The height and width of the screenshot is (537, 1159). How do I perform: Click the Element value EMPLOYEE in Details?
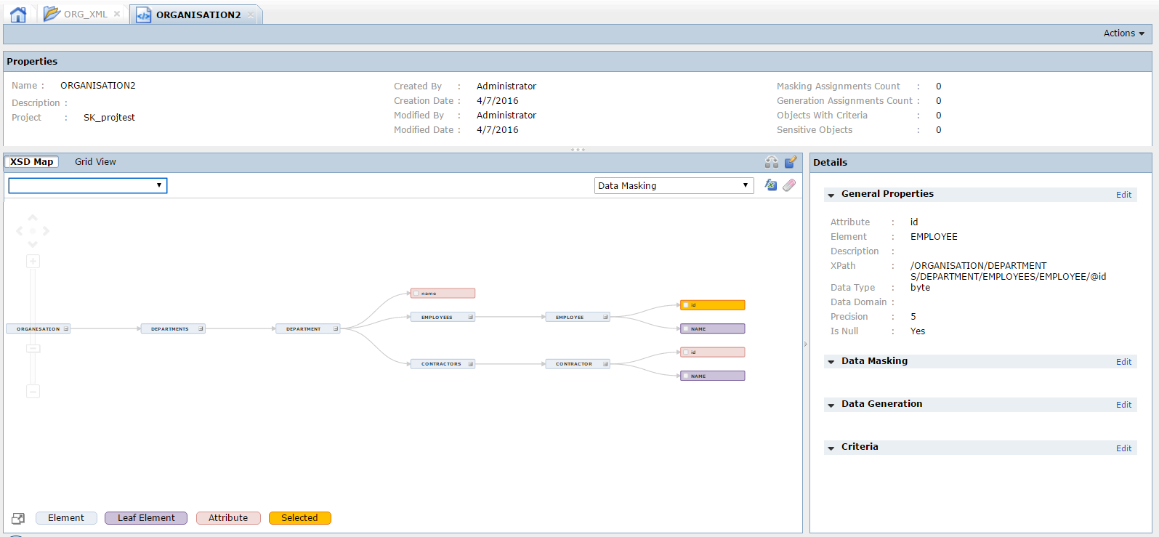pyautogui.click(x=934, y=237)
